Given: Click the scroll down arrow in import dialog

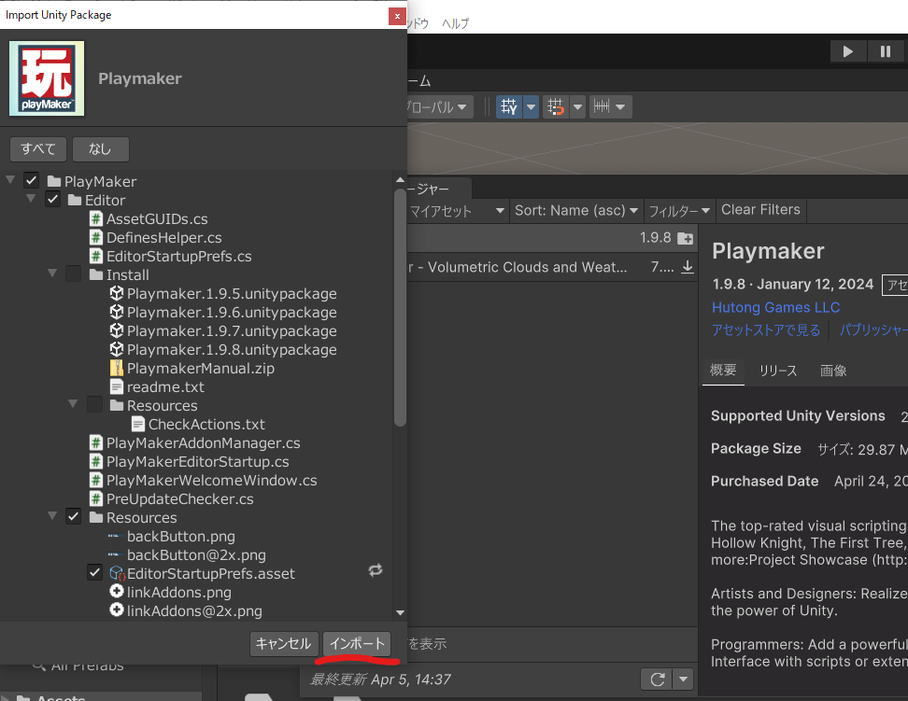Looking at the screenshot, I should coord(400,612).
